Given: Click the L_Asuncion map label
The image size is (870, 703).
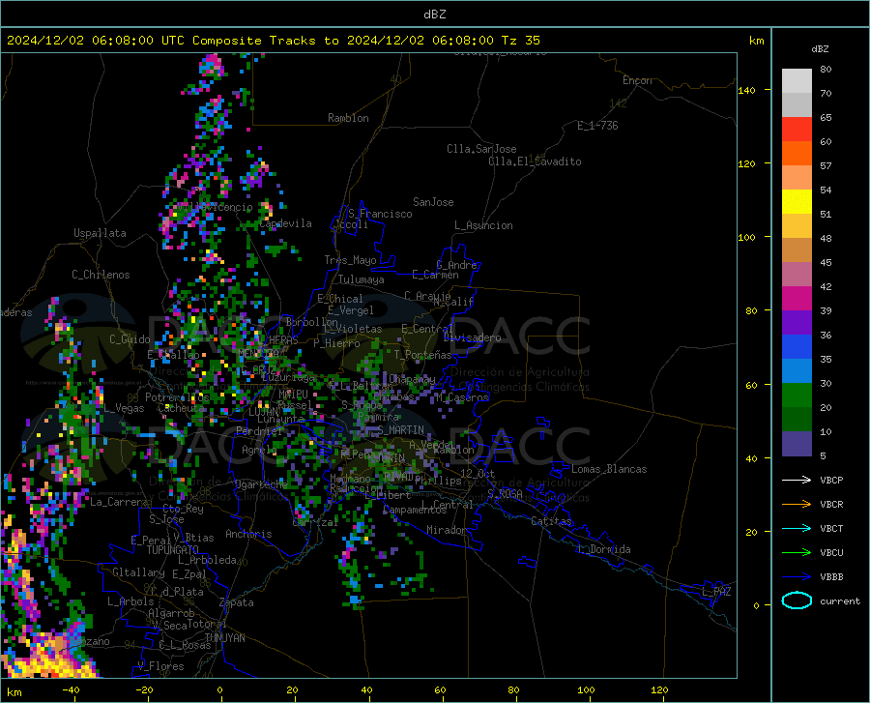Looking at the screenshot, I should (x=483, y=225).
